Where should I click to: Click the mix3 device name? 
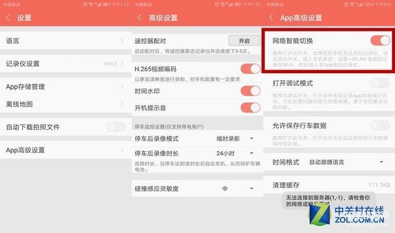point(110,64)
